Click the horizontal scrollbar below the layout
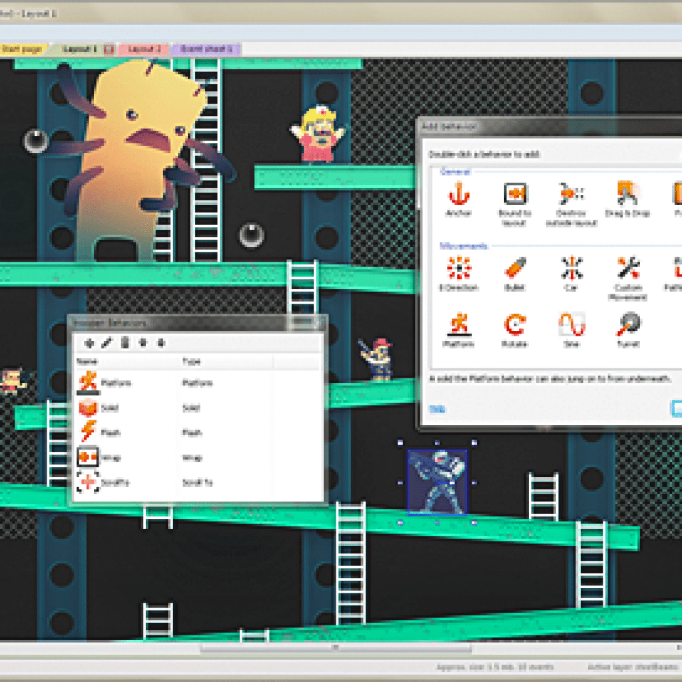 coord(336,648)
